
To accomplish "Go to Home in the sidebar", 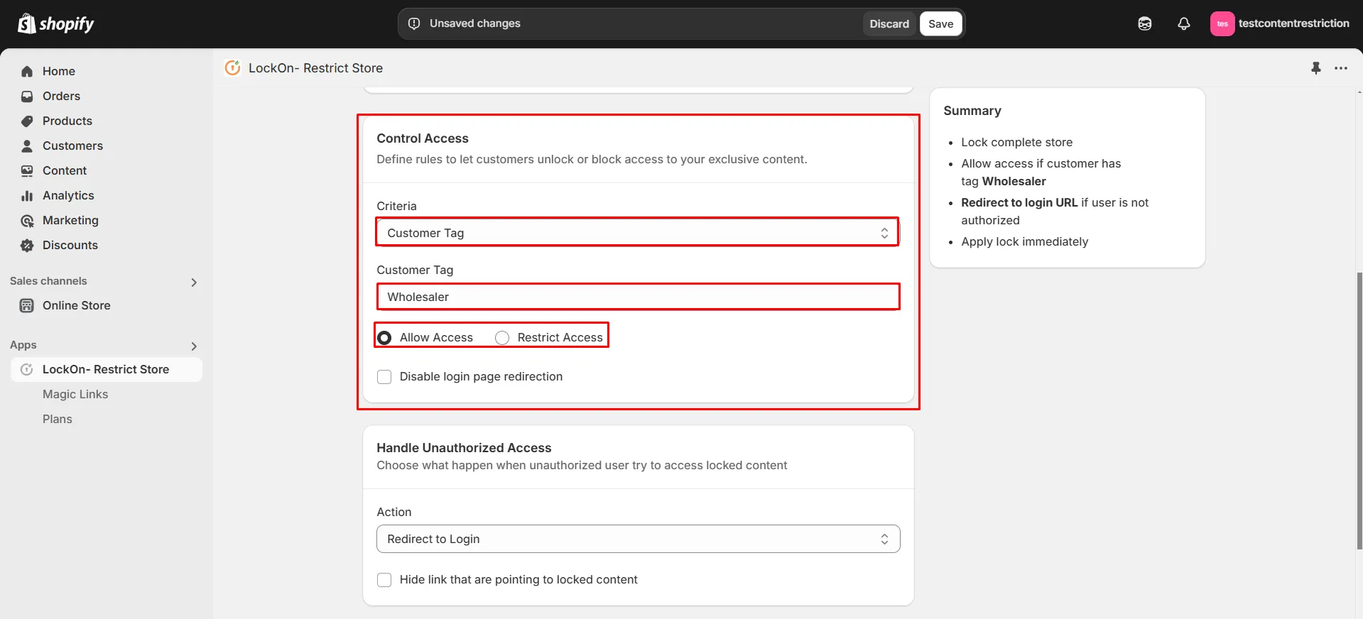I will 59,71.
